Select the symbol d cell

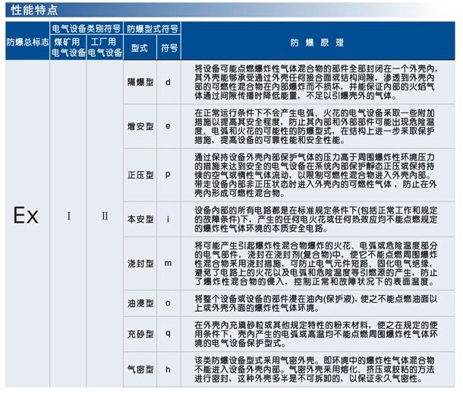[167, 79]
